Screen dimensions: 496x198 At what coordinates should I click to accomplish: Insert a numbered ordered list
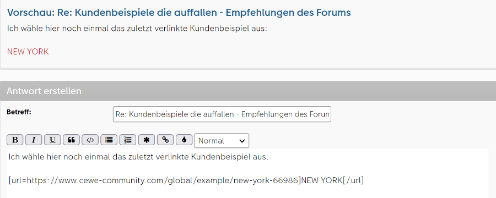pyautogui.click(x=128, y=140)
